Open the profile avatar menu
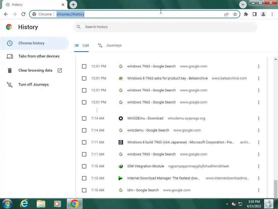Viewport: 278px width, 209px height. click(x=263, y=14)
